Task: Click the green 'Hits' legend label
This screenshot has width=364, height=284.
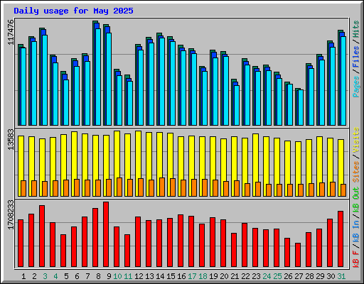Action: tap(355, 29)
